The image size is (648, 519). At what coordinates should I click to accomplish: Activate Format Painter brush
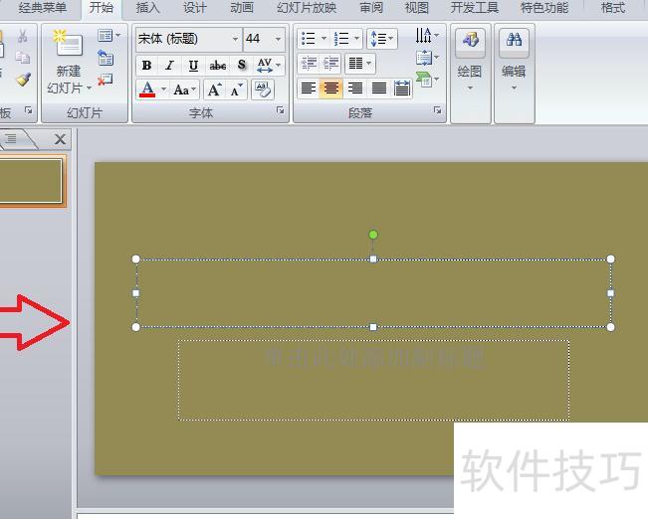[23, 79]
